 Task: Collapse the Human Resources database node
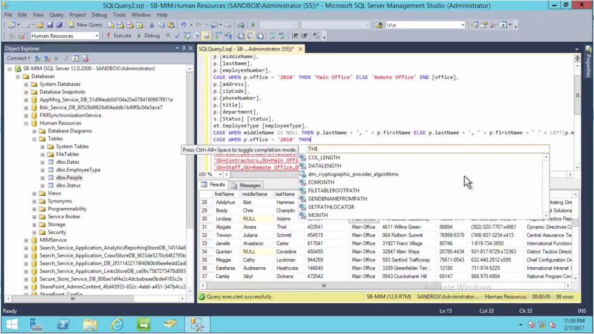(26, 123)
